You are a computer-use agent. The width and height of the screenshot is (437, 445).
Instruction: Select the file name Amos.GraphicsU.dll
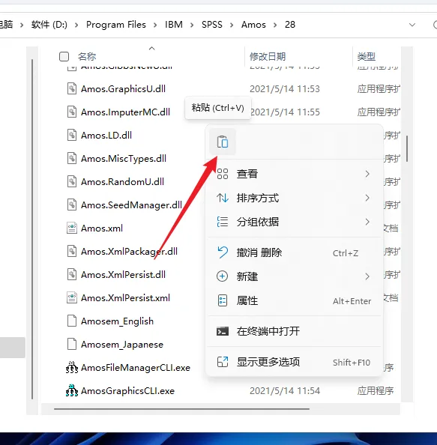pos(123,88)
